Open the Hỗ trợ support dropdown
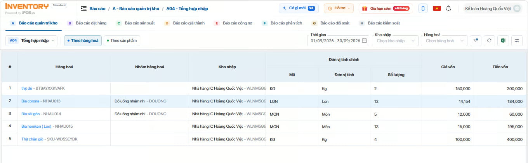528x163 pixels. 339,8
